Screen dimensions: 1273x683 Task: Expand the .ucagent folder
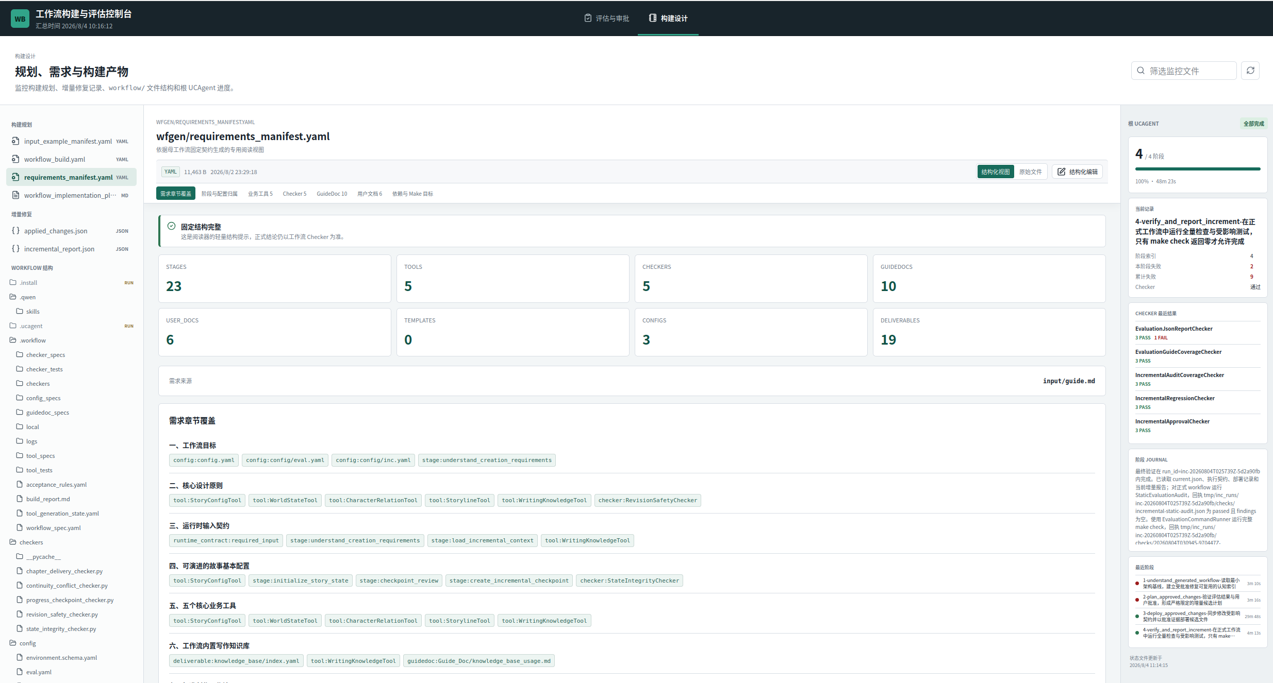72,326
